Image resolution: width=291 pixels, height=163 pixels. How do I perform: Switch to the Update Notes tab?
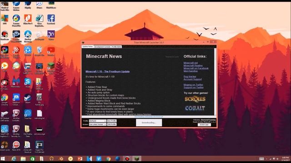coord(88,47)
